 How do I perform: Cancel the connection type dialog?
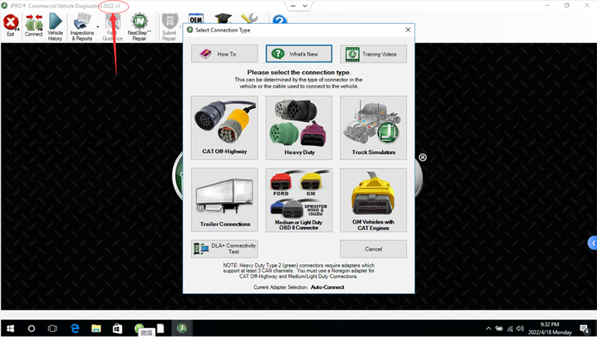click(x=373, y=249)
